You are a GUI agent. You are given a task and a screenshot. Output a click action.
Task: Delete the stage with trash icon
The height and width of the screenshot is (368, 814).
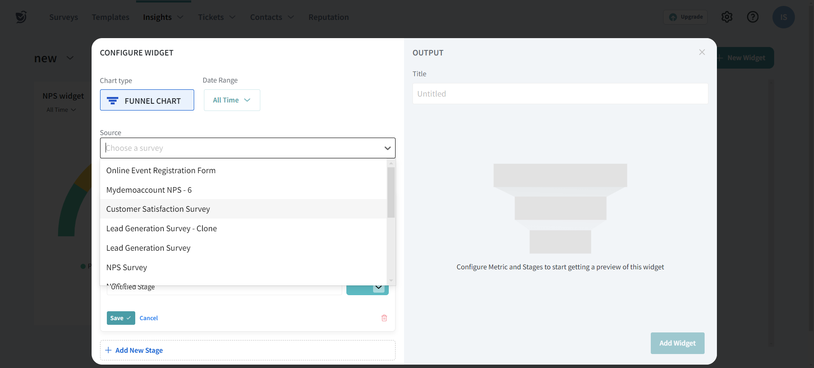[384, 318]
